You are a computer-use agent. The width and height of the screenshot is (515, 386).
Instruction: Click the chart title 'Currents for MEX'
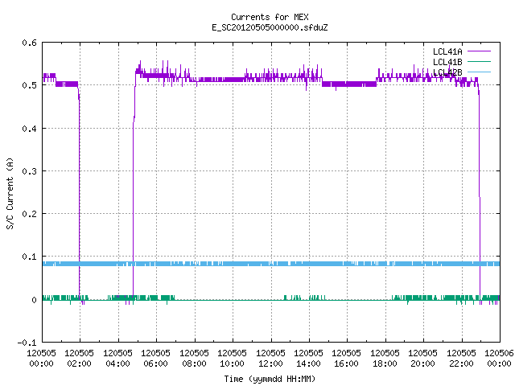coord(270,17)
